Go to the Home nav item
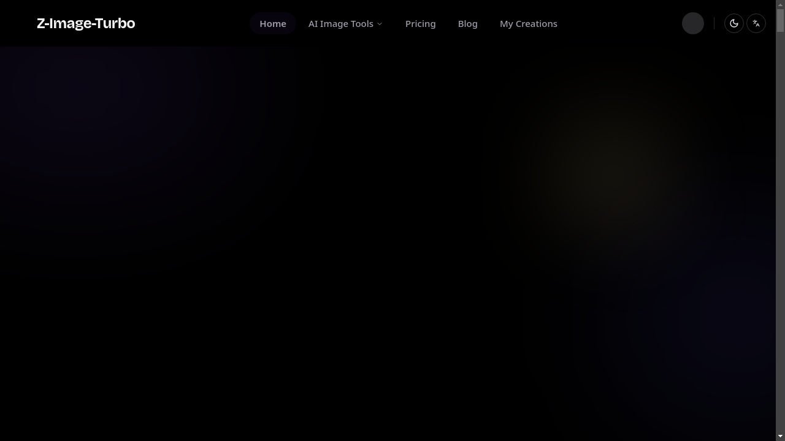Image resolution: width=785 pixels, height=441 pixels. click(273, 24)
